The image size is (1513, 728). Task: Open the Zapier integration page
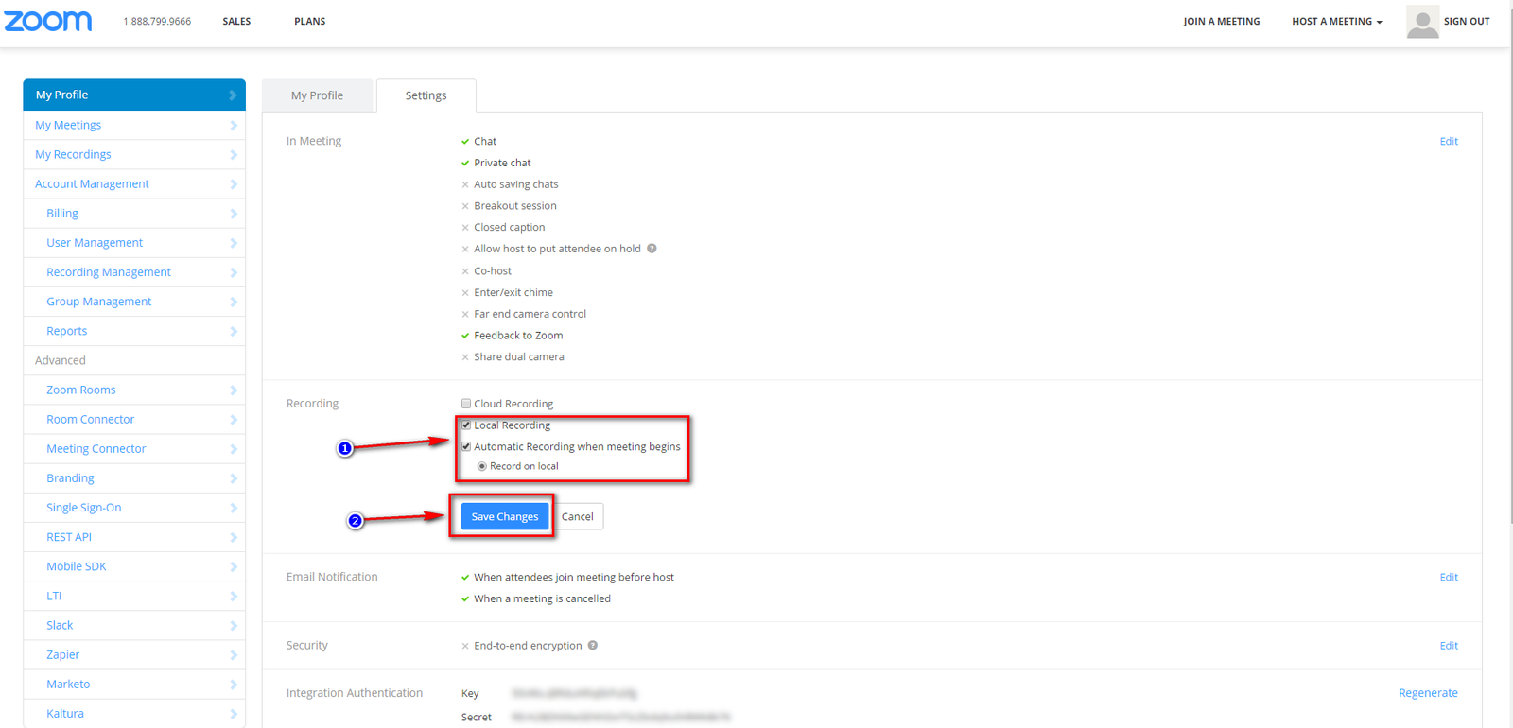(x=134, y=655)
